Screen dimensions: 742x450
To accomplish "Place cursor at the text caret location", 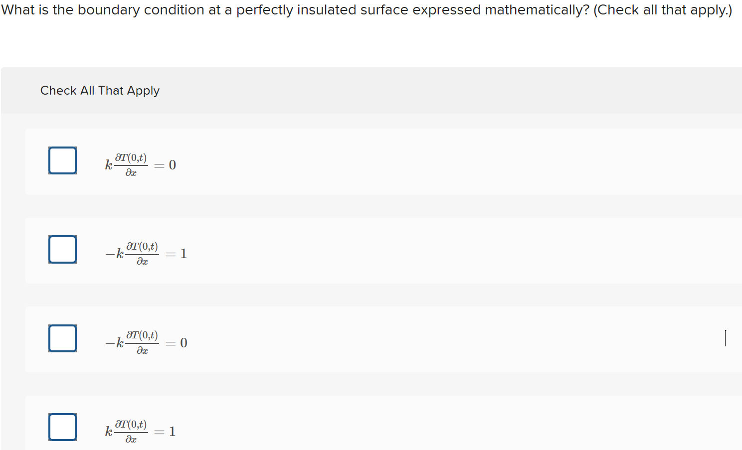I will 726,338.
